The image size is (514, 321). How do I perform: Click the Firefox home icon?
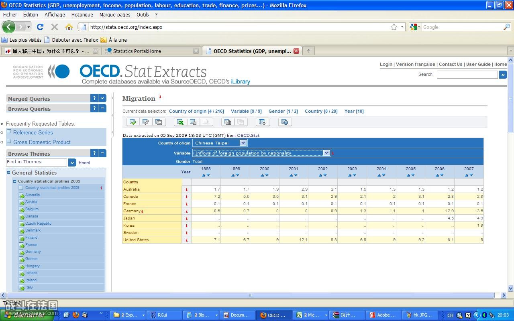[69, 27]
